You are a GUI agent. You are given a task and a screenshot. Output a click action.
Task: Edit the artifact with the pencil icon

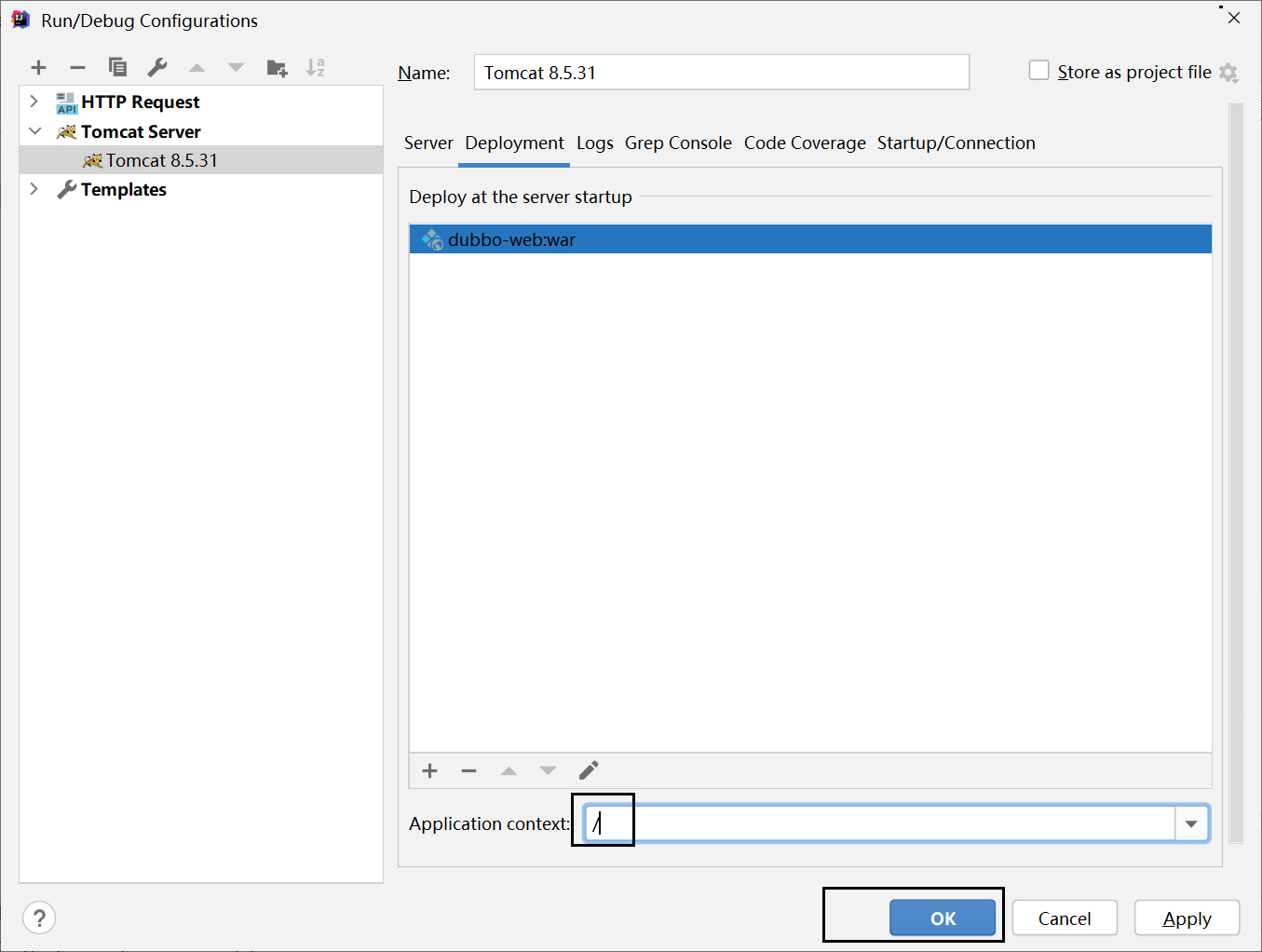pyautogui.click(x=589, y=770)
